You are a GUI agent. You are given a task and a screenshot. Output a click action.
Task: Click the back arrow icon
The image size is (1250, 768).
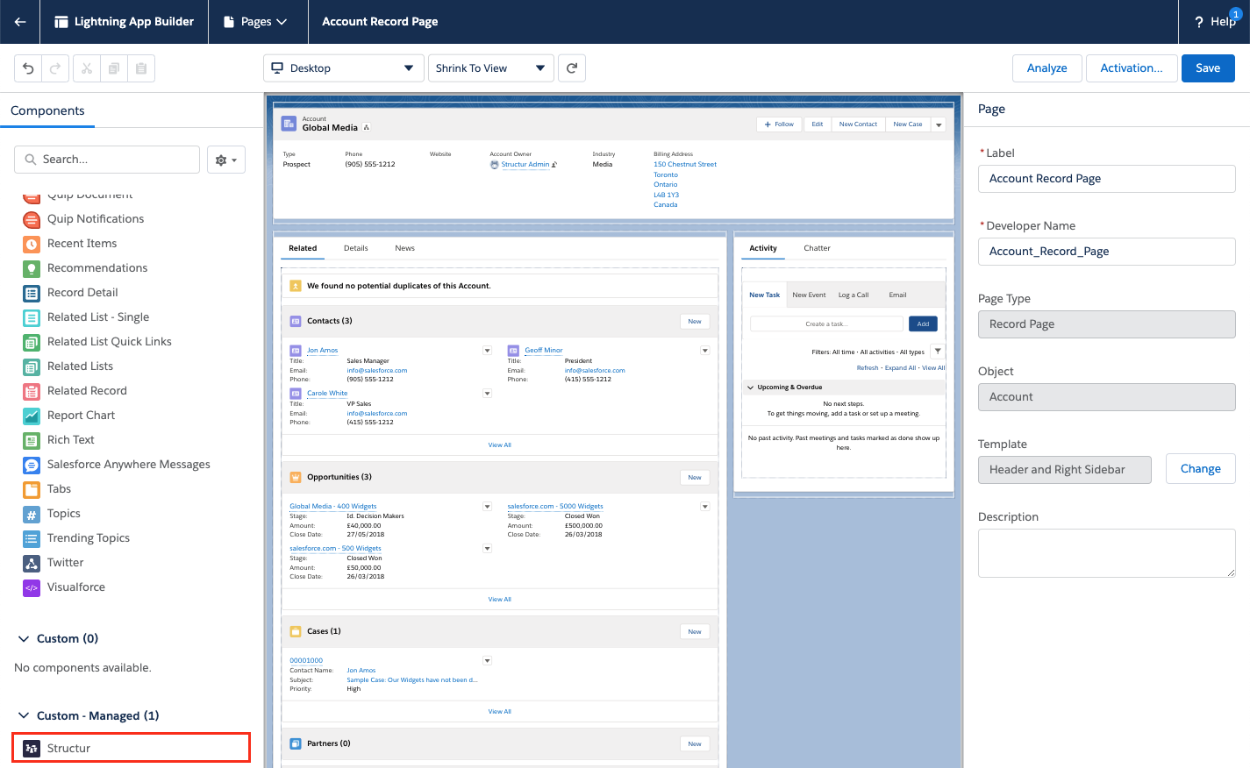click(19, 22)
